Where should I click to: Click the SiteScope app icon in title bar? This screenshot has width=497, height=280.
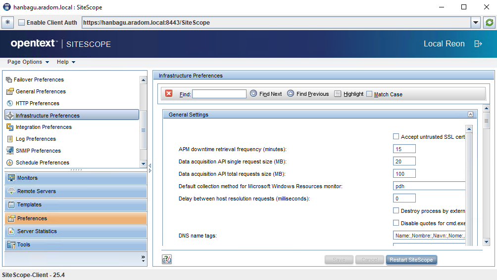(x=6, y=7)
